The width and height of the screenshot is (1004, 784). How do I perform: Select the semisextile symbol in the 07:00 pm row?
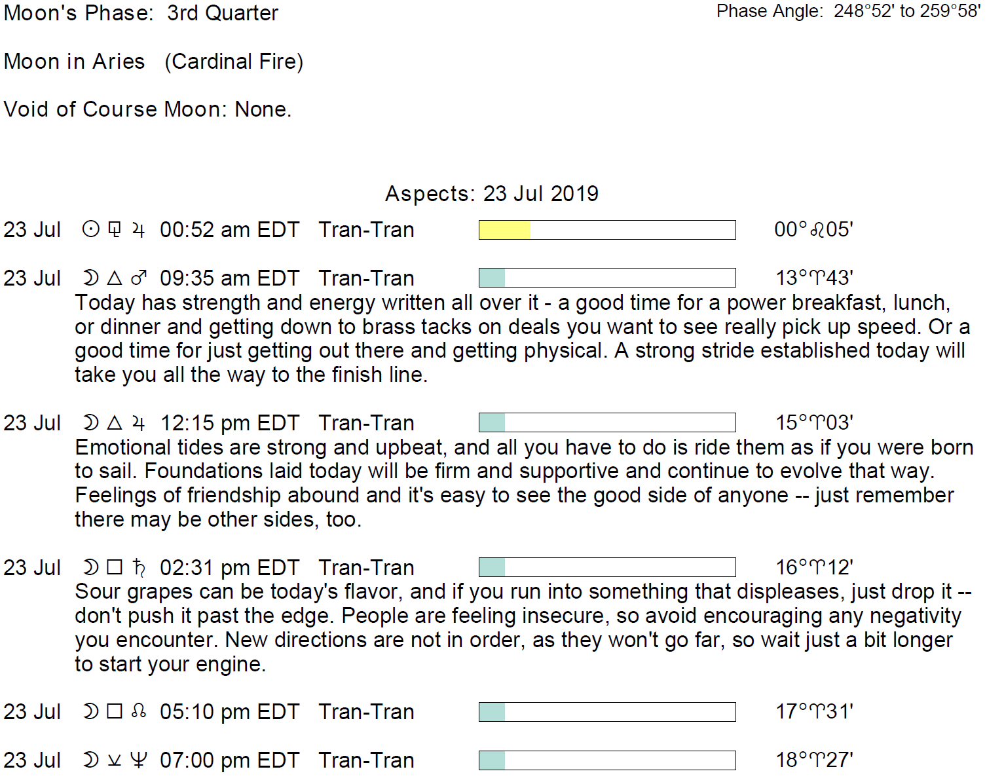click(x=115, y=760)
